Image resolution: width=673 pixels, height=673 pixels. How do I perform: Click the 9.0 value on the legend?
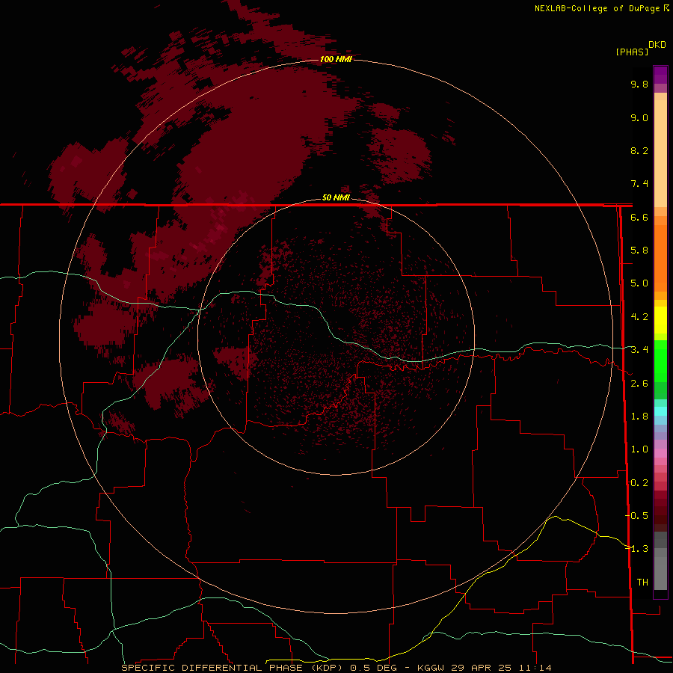coord(639,117)
